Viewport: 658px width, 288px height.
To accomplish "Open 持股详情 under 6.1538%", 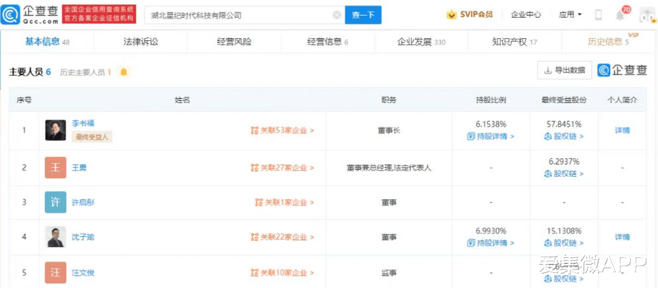I will click(491, 136).
